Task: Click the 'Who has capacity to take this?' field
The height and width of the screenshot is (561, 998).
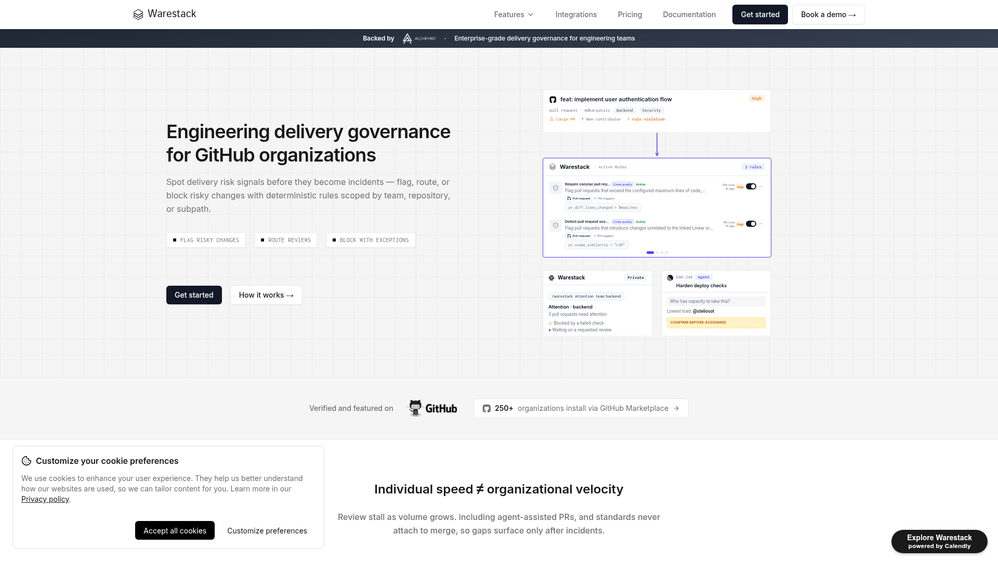Action: click(x=716, y=301)
